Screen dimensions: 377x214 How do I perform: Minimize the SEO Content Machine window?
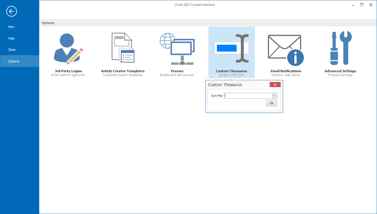(x=353, y=5)
